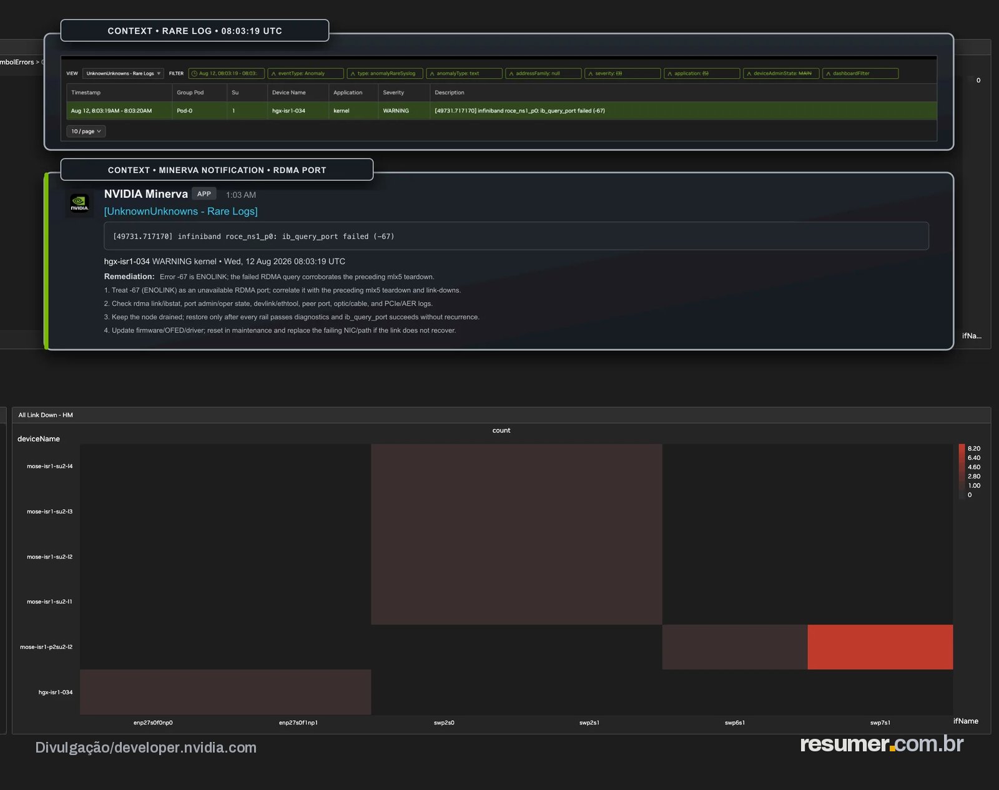Click the enp27s0f0np0 axis label

(x=153, y=723)
